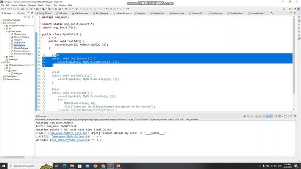Viewport: 301px width, 169px height.
Task: Click Remove Launch in Console toolbar
Action: click(248, 116)
